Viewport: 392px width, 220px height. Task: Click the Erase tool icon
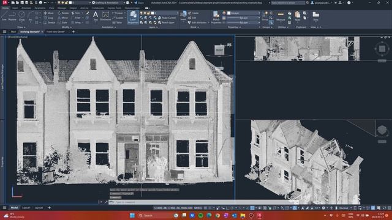point(88,13)
